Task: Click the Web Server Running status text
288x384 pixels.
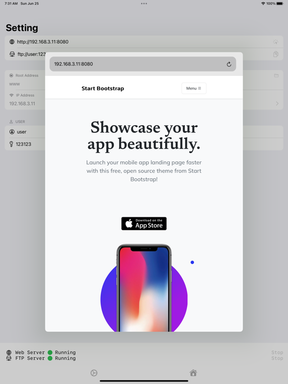Action: (x=65, y=352)
